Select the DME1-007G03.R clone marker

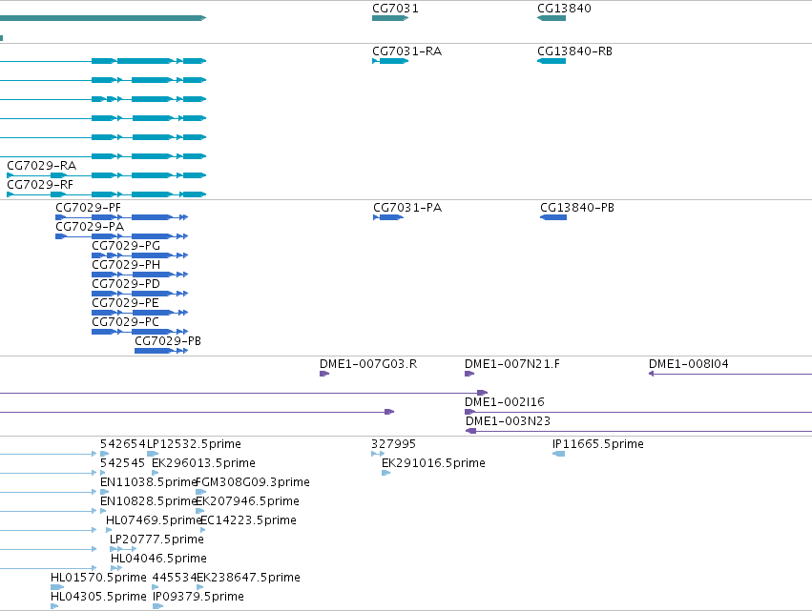(324, 374)
